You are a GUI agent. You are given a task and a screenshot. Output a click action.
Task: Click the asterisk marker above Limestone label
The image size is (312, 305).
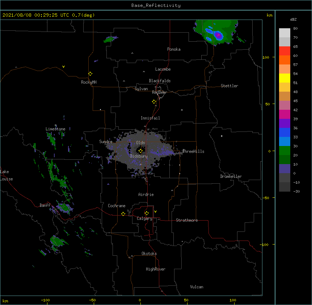coord(56,125)
